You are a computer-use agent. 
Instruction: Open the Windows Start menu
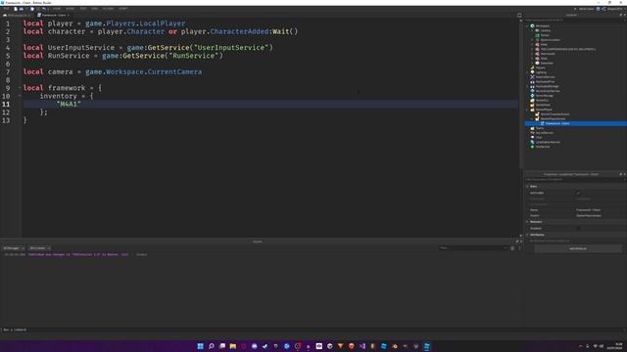tap(200, 346)
